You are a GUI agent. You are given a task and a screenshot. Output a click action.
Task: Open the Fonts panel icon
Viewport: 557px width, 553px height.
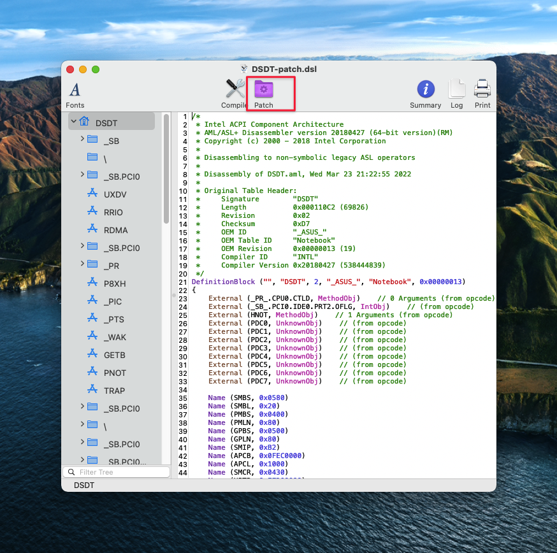point(75,90)
